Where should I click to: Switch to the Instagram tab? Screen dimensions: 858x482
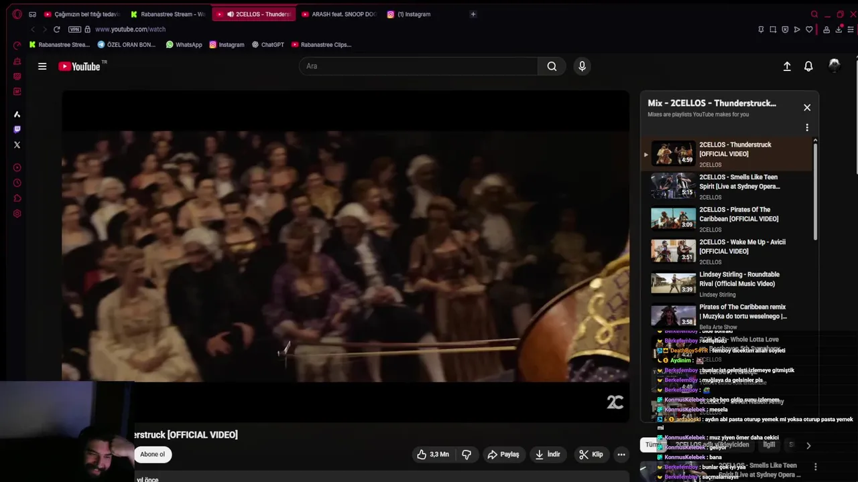coord(424,14)
